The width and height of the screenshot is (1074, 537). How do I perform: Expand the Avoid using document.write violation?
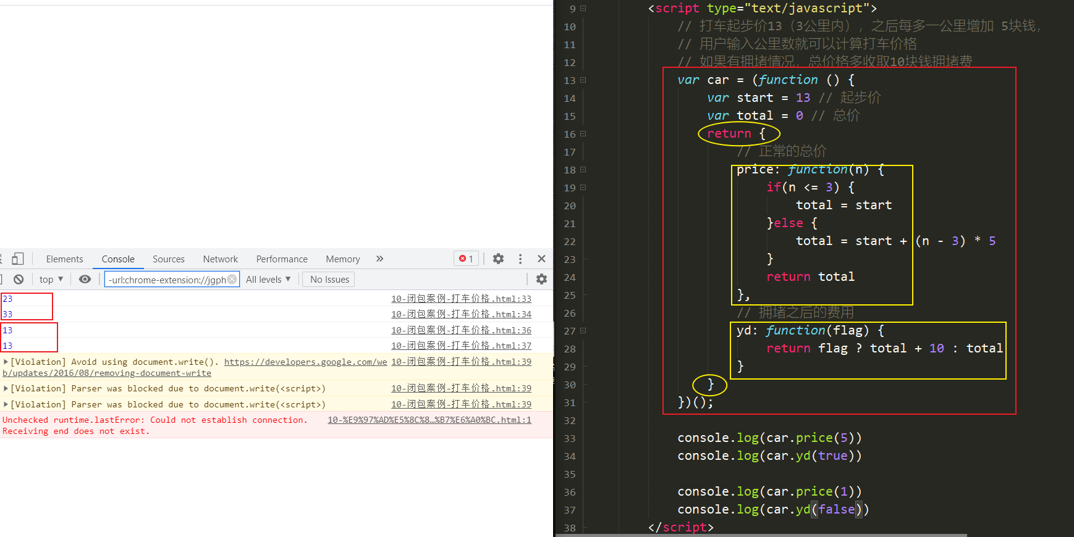pyautogui.click(x=6, y=362)
